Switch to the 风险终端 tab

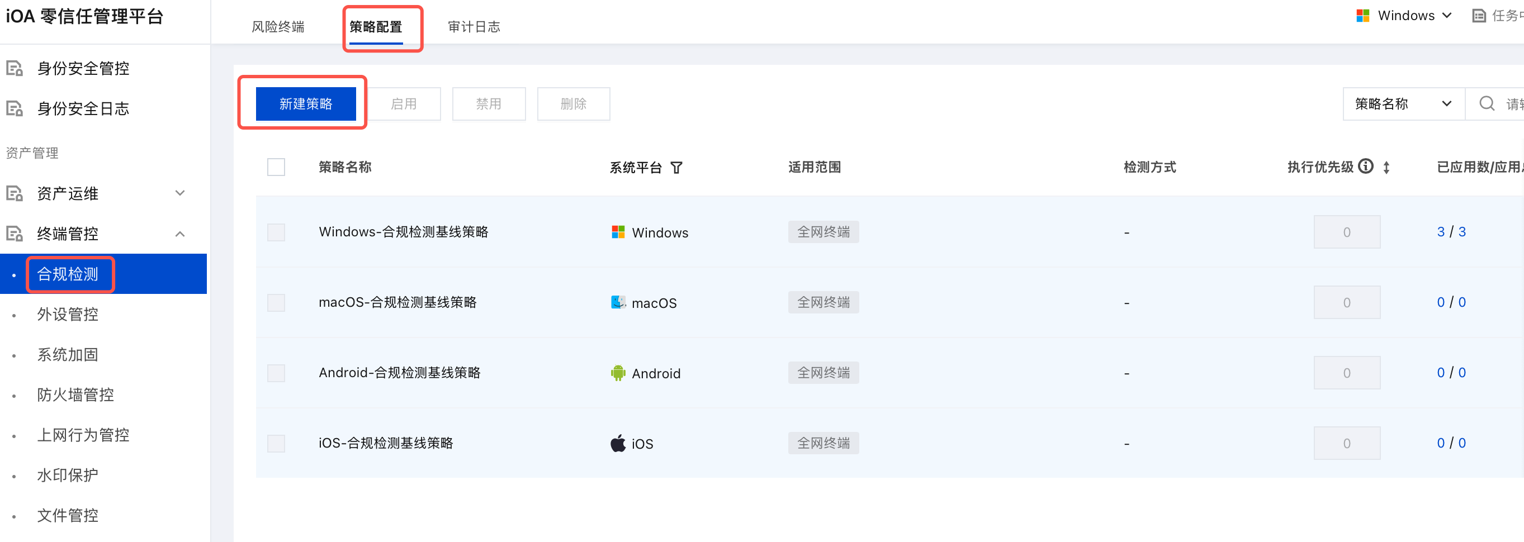(x=277, y=27)
